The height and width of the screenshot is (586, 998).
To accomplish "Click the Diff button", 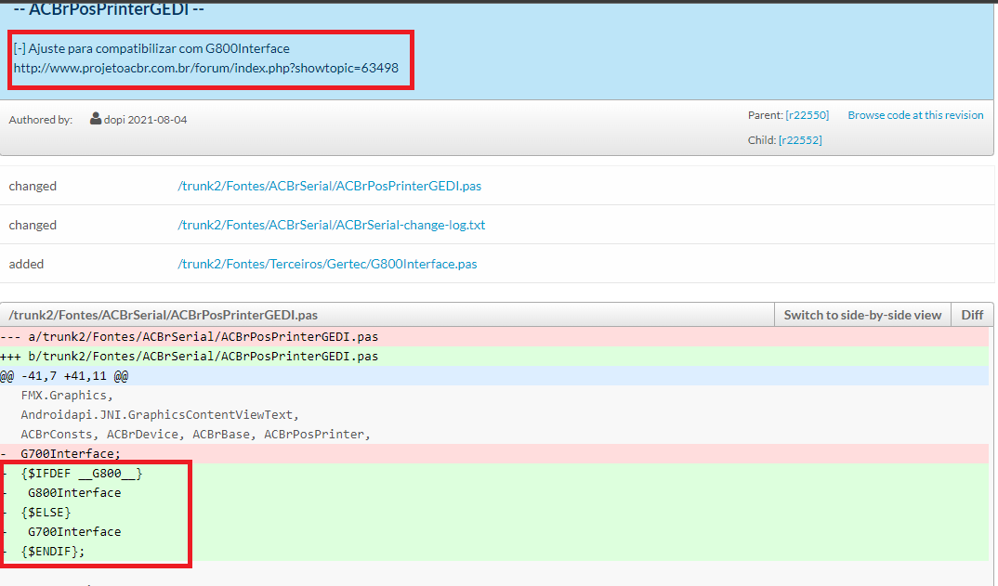I will tap(972, 315).
